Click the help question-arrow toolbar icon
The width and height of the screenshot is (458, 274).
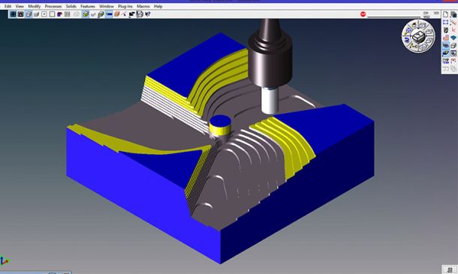(x=147, y=14)
